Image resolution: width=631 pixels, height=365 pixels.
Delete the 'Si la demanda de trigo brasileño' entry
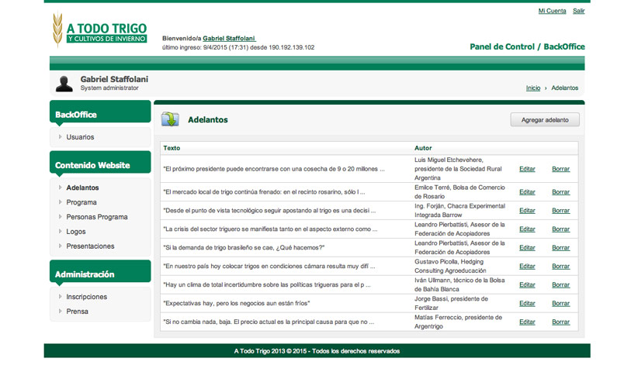click(560, 248)
